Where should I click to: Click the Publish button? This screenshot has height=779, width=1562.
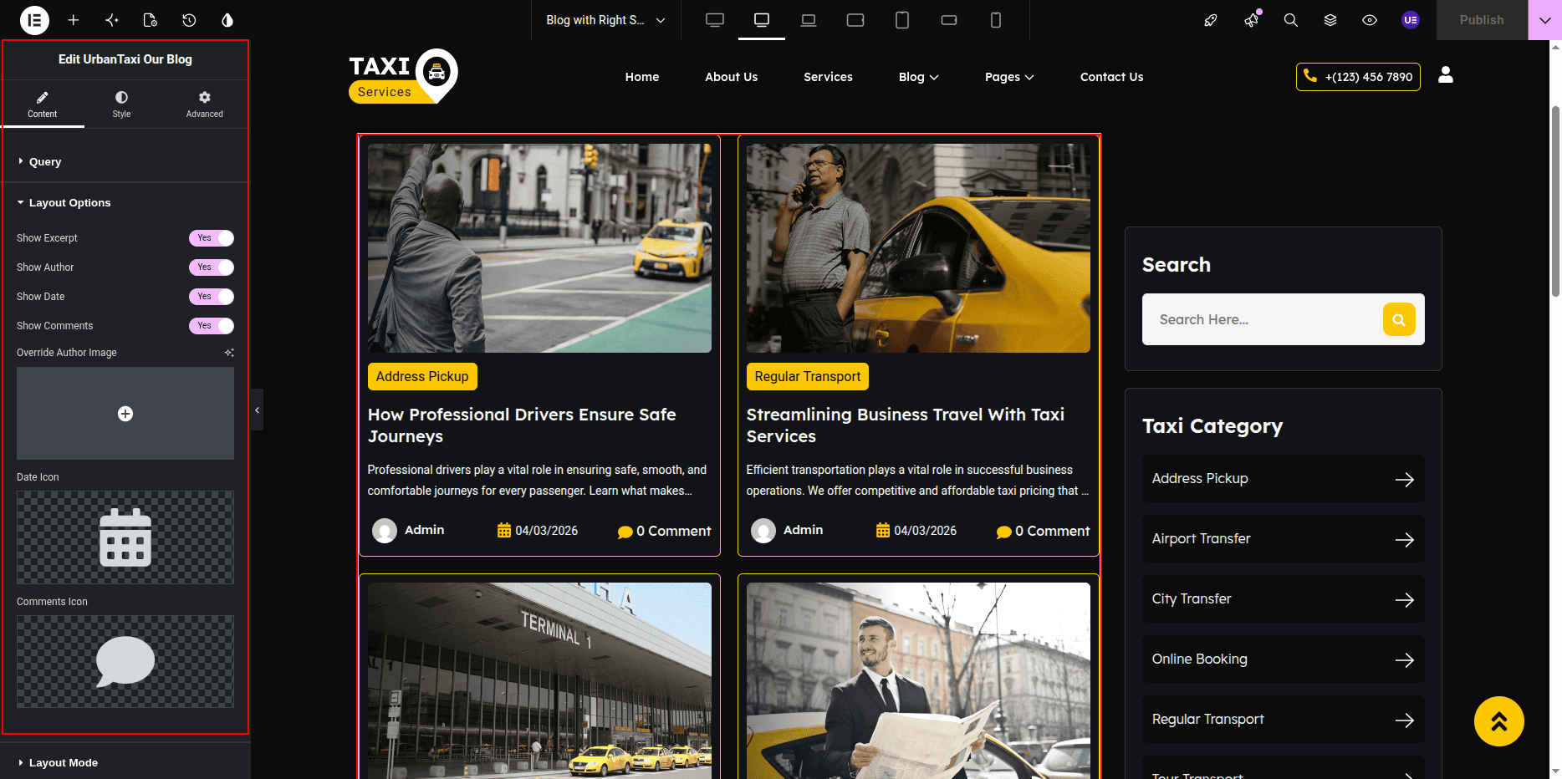[x=1482, y=20]
